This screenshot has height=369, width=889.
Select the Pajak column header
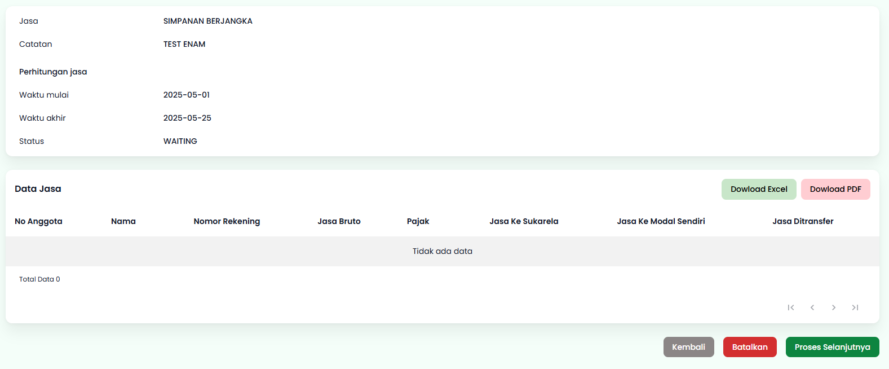[x=418, y=221]
